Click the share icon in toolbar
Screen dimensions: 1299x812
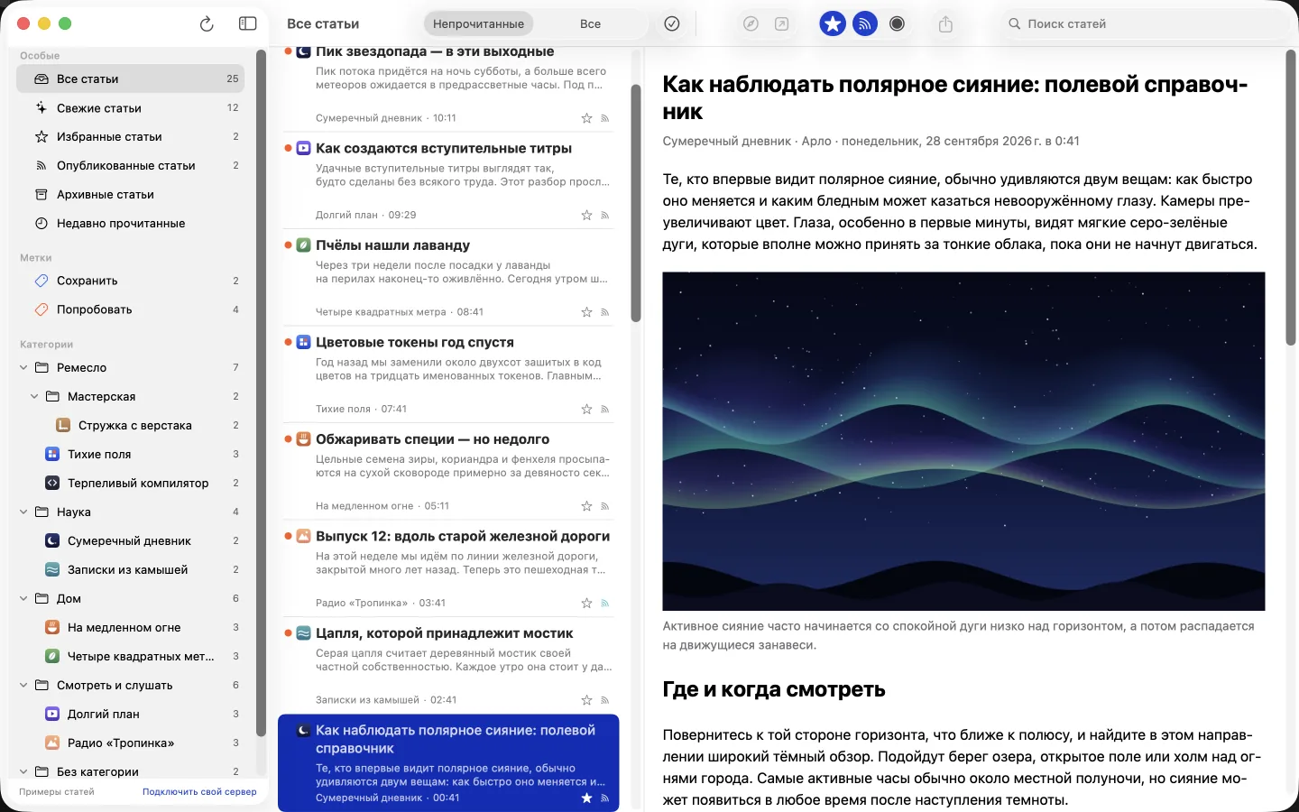[945, 23]
